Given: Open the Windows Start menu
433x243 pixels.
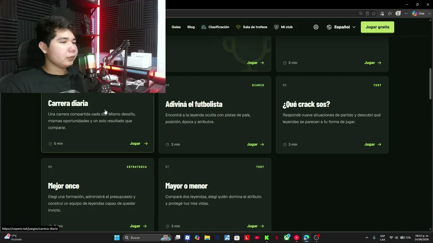Looking at the screenshot, I should [117, 238].
